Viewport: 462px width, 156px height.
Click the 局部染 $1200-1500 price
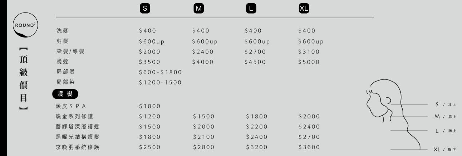[160, 83]
